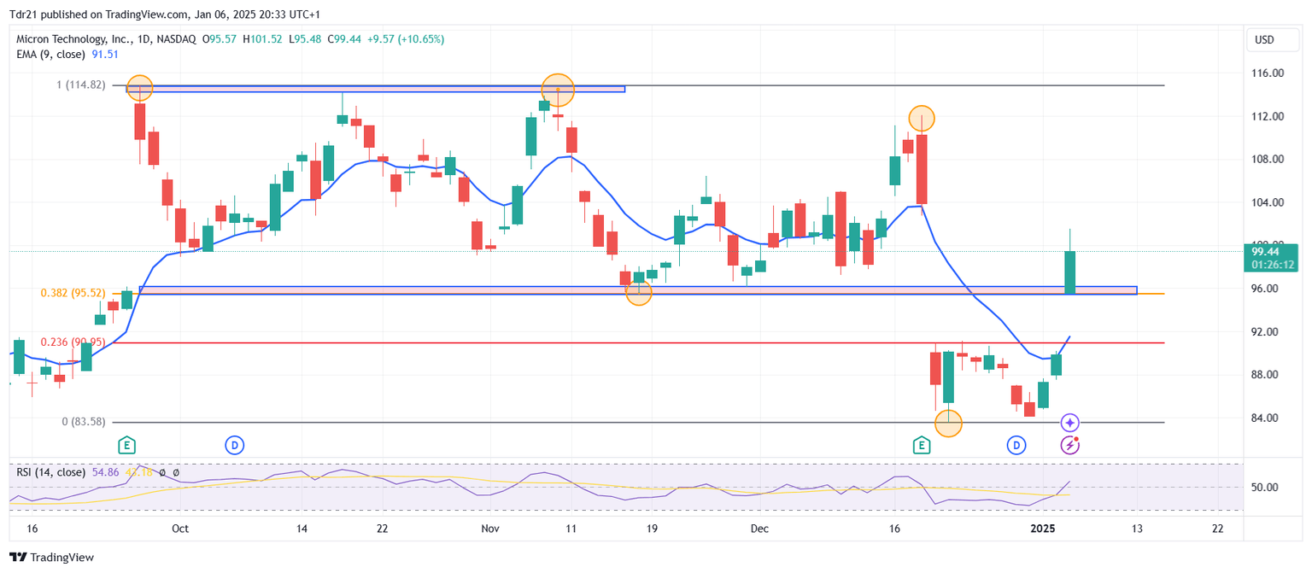
Task: Click the 92.00 price axis label
Action: click(x=1266, y=332)
